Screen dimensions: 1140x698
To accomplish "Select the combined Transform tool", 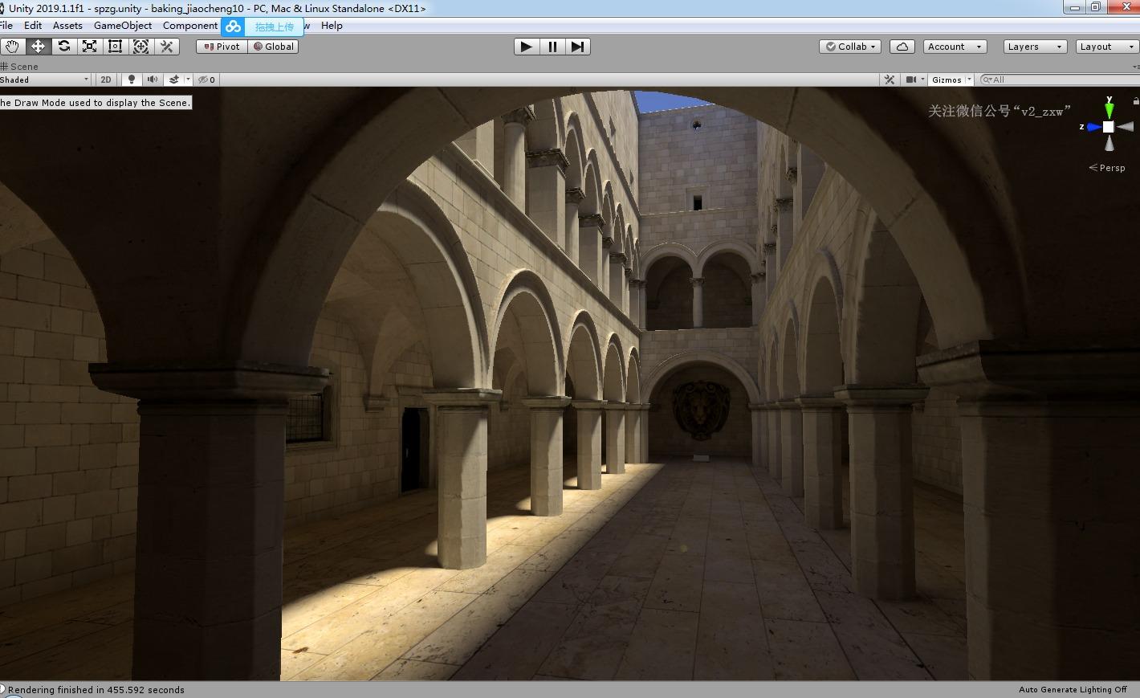I will tap(140, 47).
